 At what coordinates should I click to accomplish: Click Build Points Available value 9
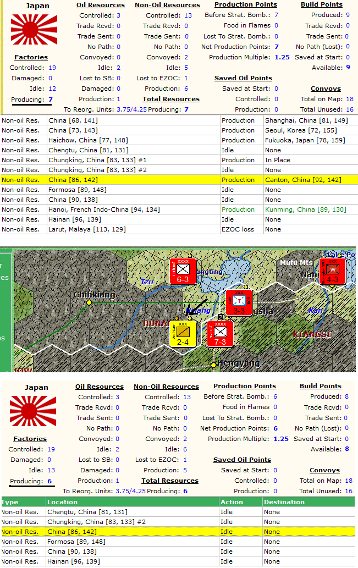point(348,68)
